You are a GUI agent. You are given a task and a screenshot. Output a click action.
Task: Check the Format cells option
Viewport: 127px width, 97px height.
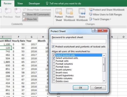click(x=54, y=61)
